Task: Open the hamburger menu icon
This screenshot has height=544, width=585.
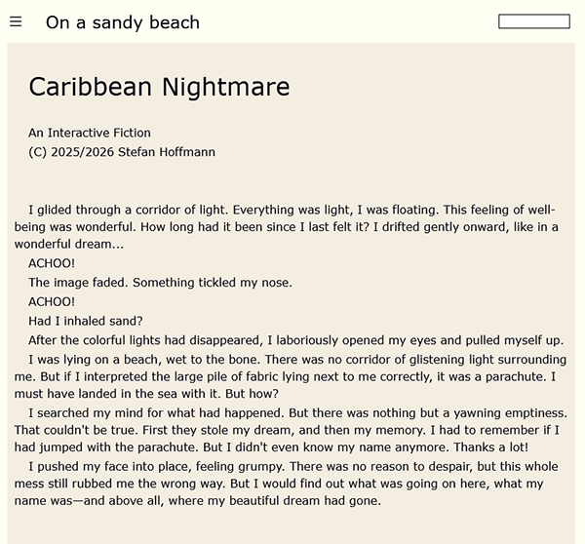Action: point(16,22)
